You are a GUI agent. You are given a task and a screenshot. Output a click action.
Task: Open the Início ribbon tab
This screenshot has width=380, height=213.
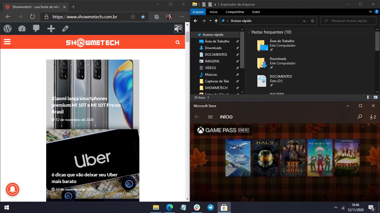(x=214, y=12)
